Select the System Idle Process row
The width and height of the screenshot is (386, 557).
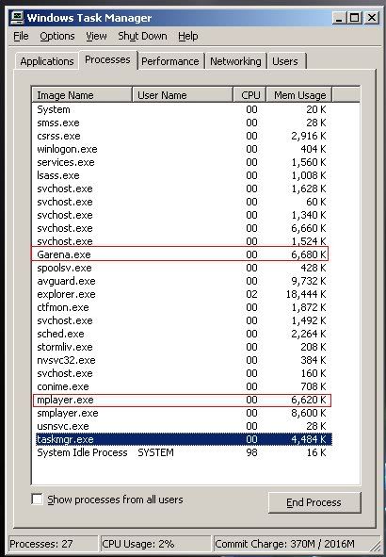(x=182, y=452)
